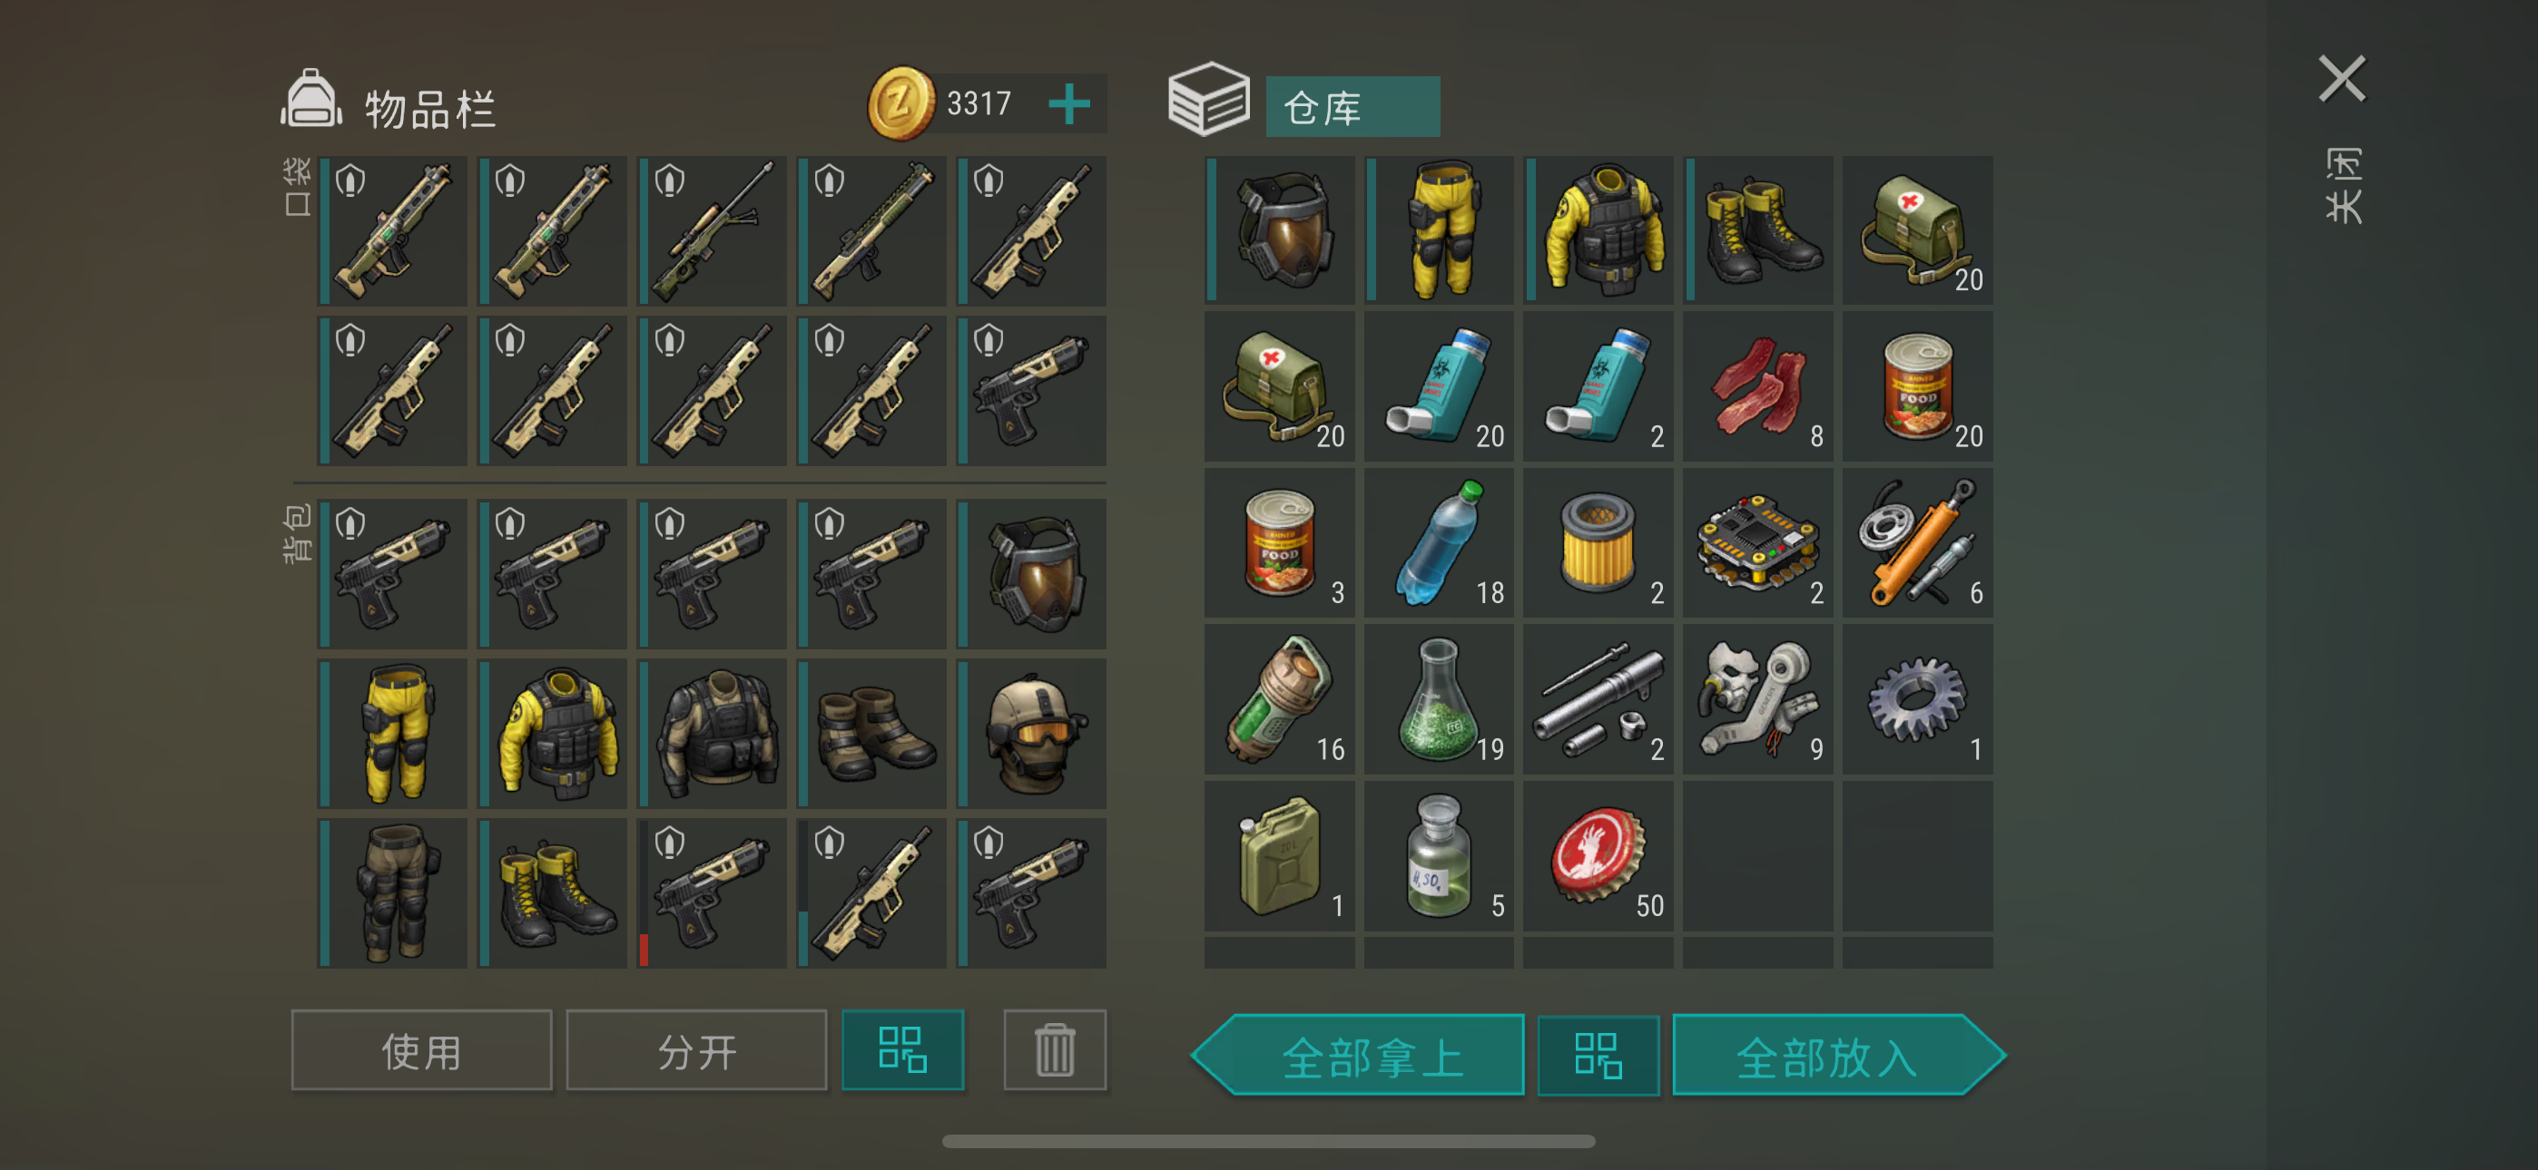Select the raw meat stack of 8
Image resolution: width=2538 pixels, height=1170 pixels.
(1757, 386)
